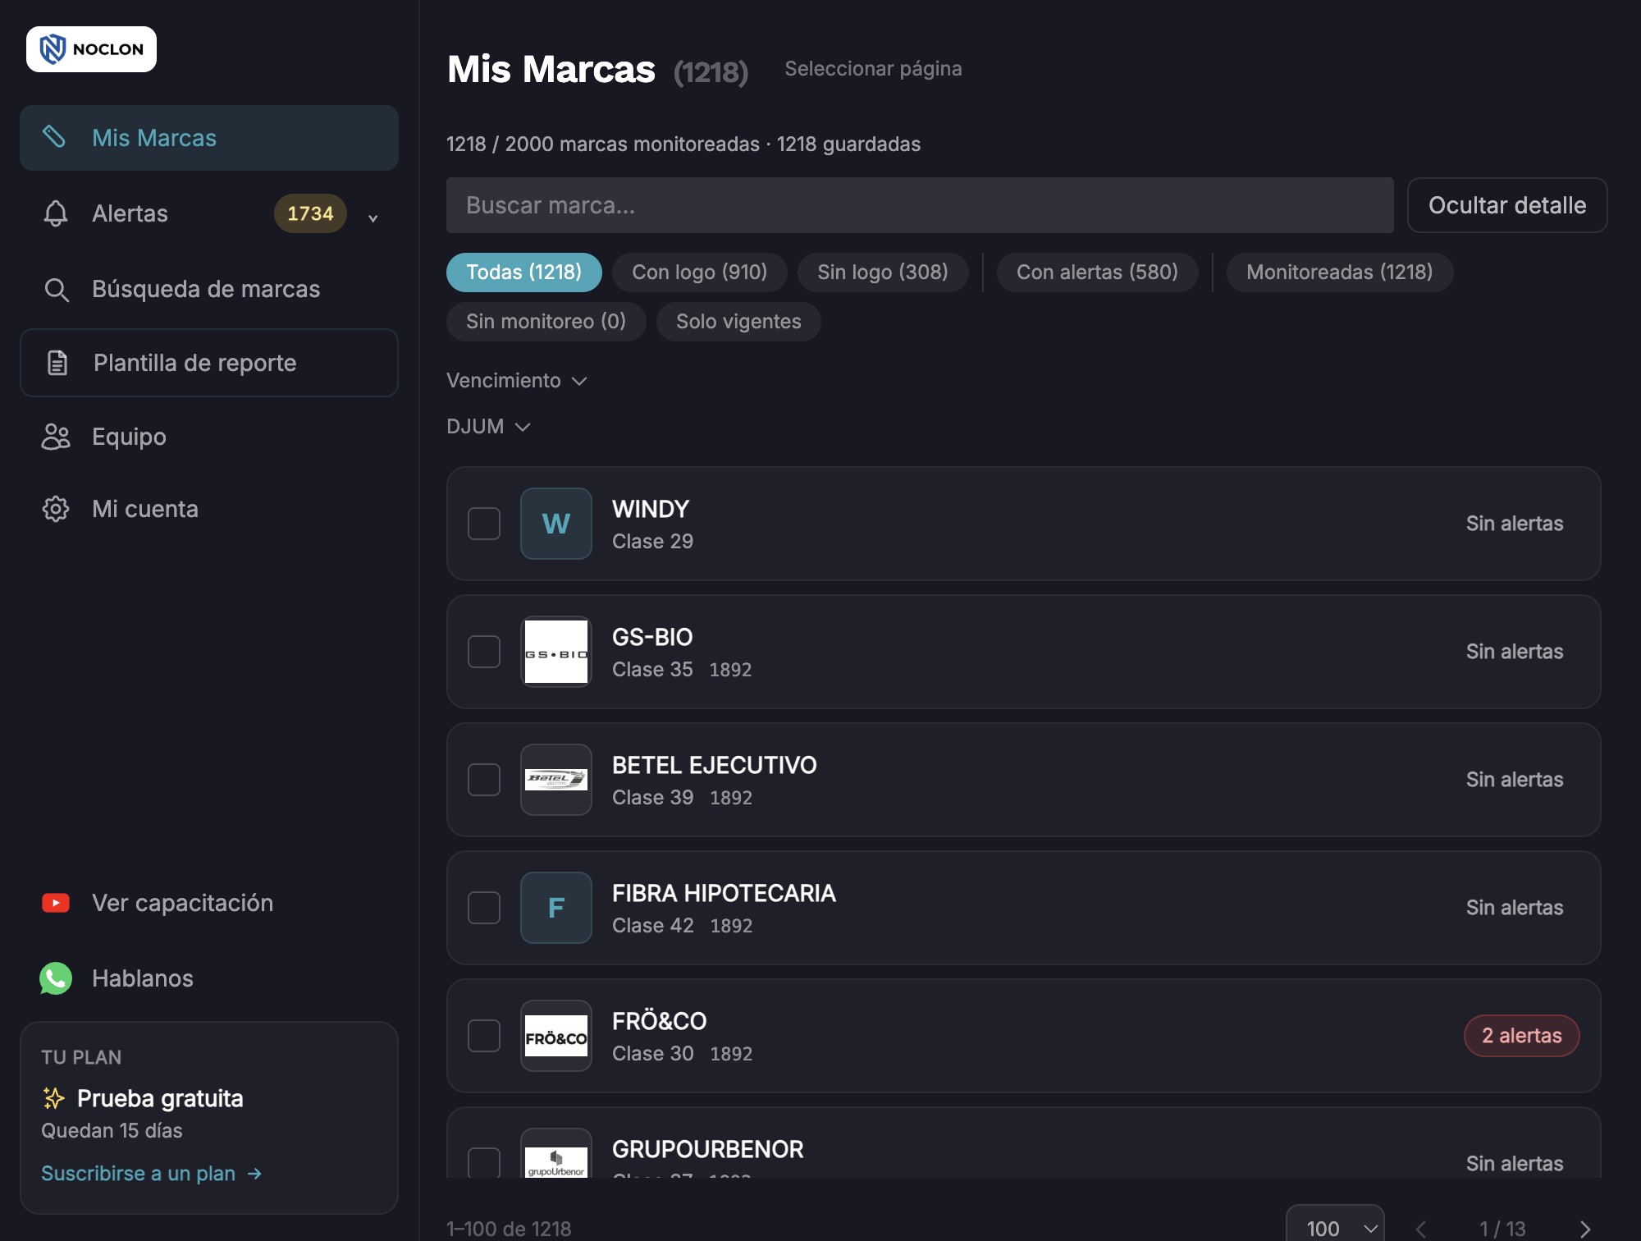Viewport: 1641px width, 1241px height.
Task: Open the 2 alertas badge on FRÖ&CO
Action: [x=1522, y=1036]
